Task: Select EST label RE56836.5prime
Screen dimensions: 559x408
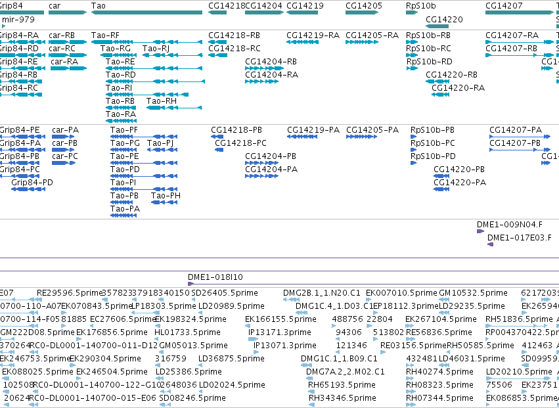Action: pyautogui.click(x=439, y=332)
